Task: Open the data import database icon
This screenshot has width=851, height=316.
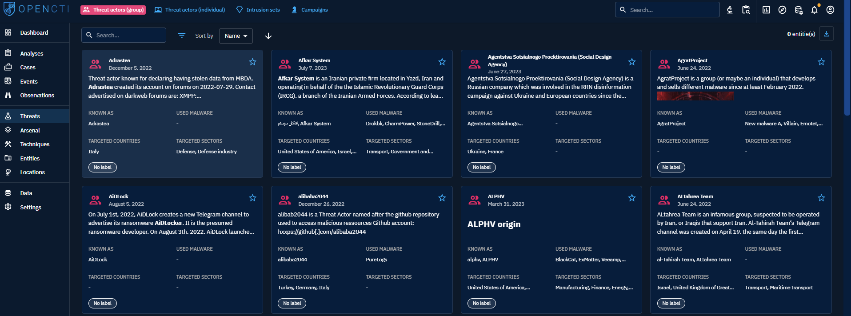Action: click(799, 10)
